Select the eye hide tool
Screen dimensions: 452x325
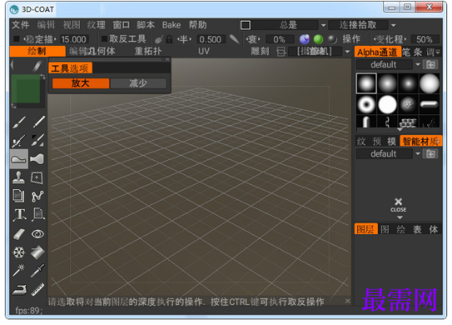point(38,234)
